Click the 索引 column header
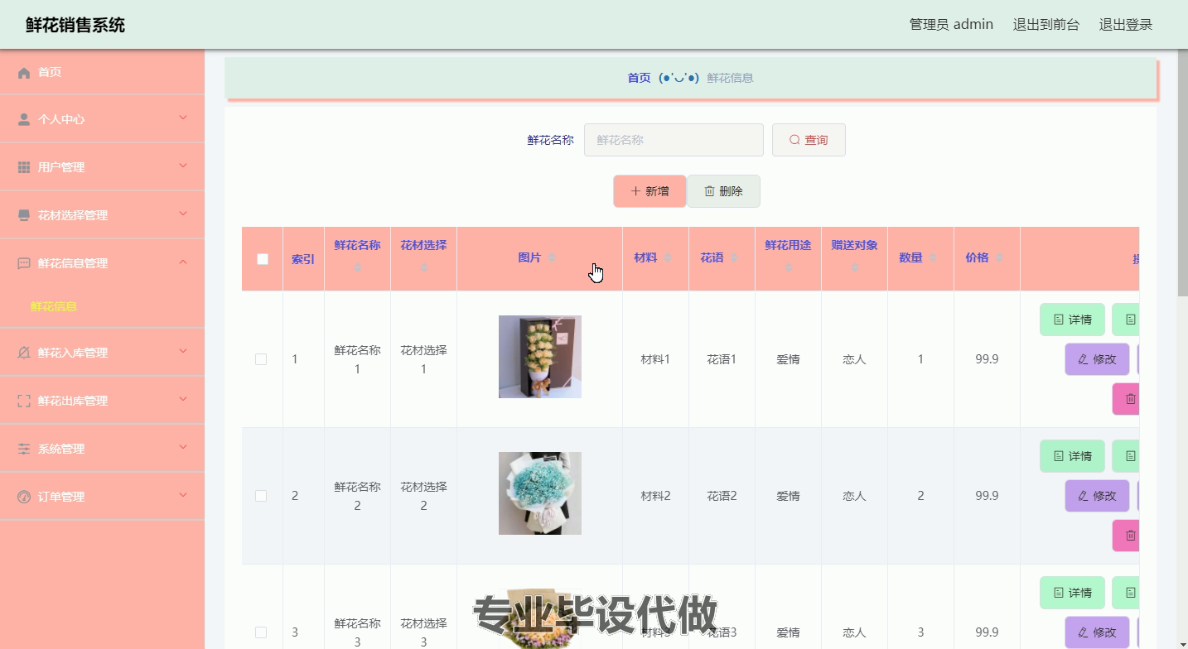The image size is (1188, 649). point(303,259)
